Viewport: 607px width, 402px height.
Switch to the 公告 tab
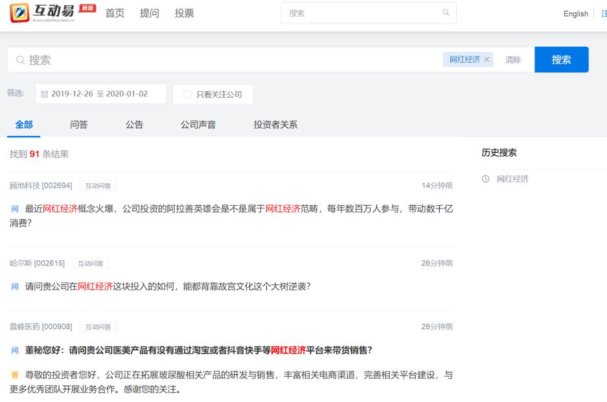(134, 125)
